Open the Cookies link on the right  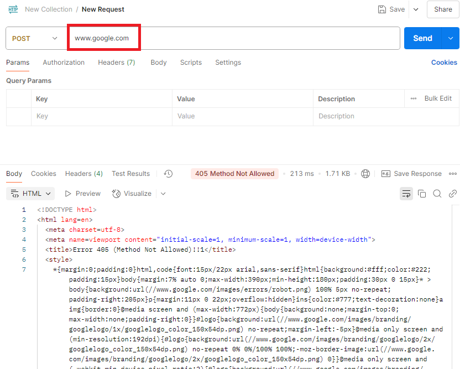(444, 63)
